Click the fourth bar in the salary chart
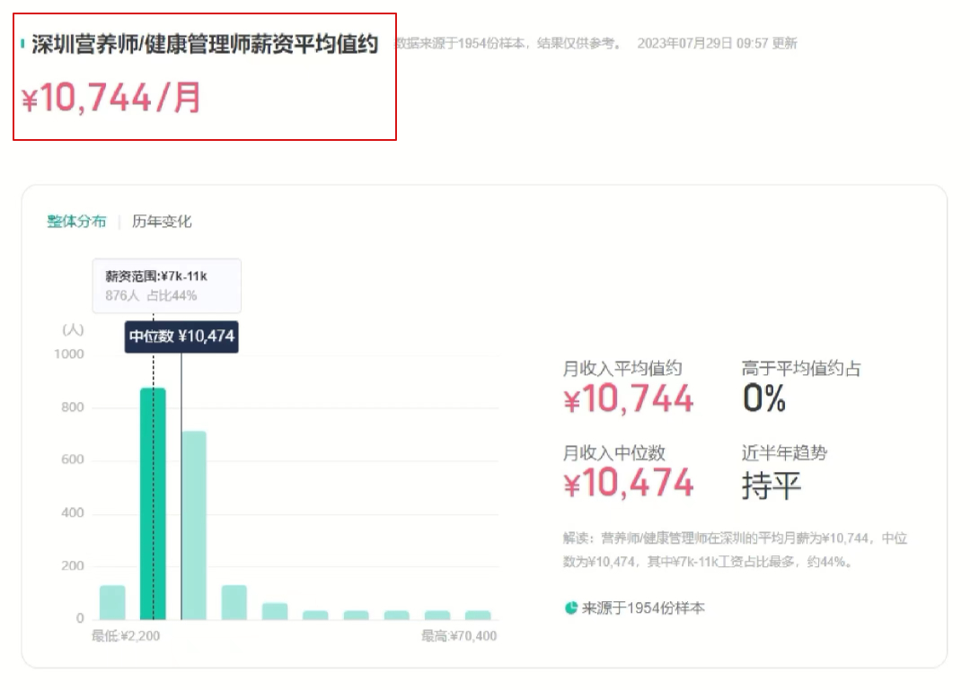970x690 pixels. click(x=234, y=602)
